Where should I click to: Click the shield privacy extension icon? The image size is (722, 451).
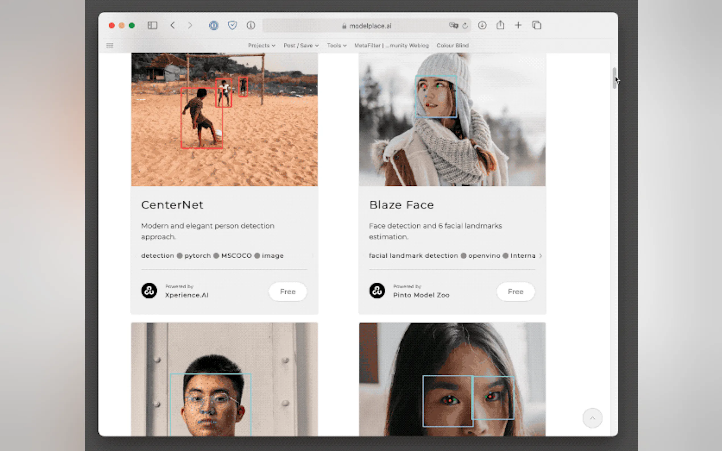pos(232,25)
